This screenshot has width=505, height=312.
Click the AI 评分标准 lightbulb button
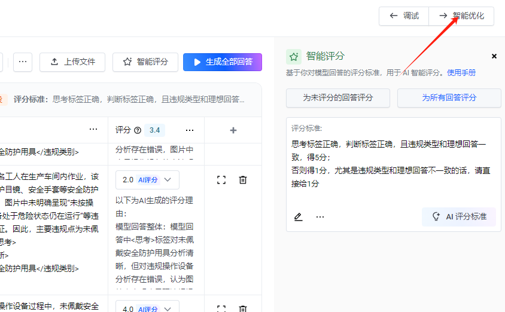pos(459,217)
